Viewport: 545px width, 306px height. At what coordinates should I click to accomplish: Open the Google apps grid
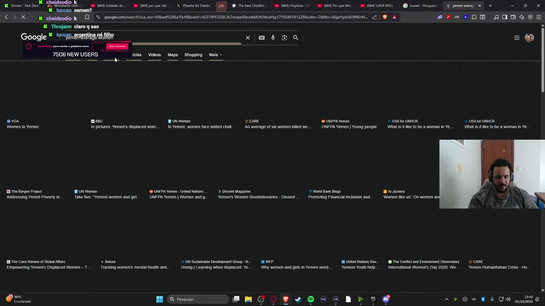(516, 38)
